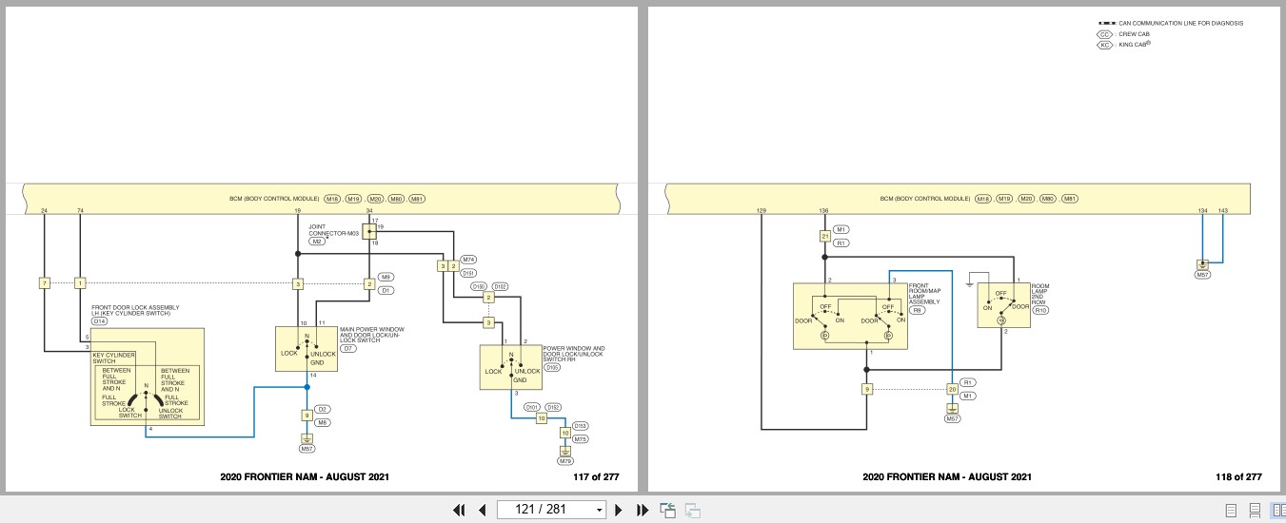The image size is (1286, 523).
Task: Select the ROOM LAMP 2ND ROW label
Action: pyautogui.click(x=1041, y=293)
